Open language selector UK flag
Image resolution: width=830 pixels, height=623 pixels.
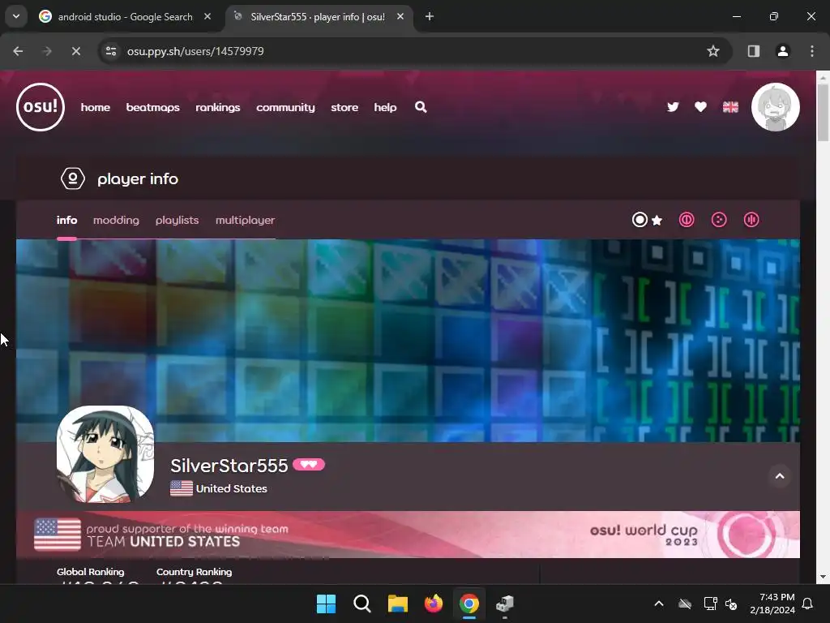[730, 107]
